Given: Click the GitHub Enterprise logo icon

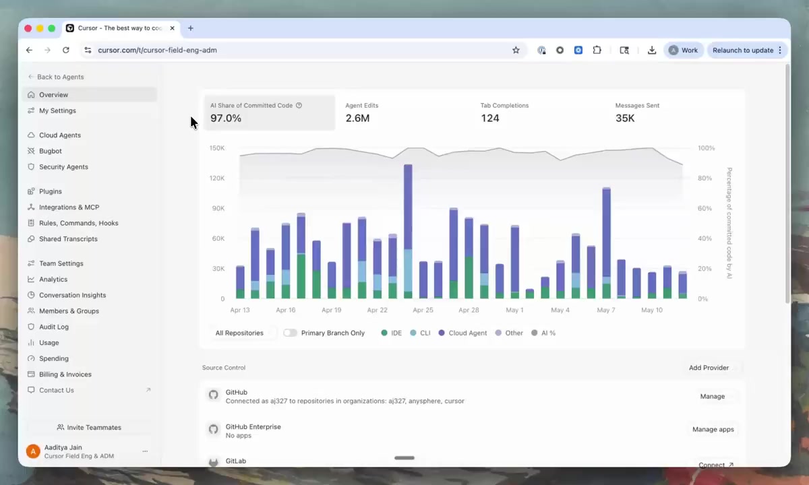Looking at the screenshot, I should (x=214, y=430).
